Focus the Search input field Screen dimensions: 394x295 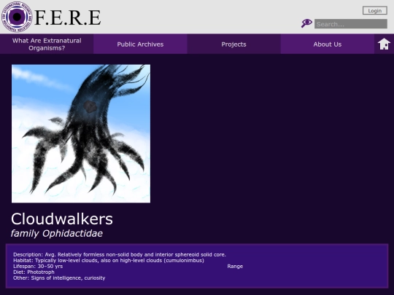coord(351,24)
